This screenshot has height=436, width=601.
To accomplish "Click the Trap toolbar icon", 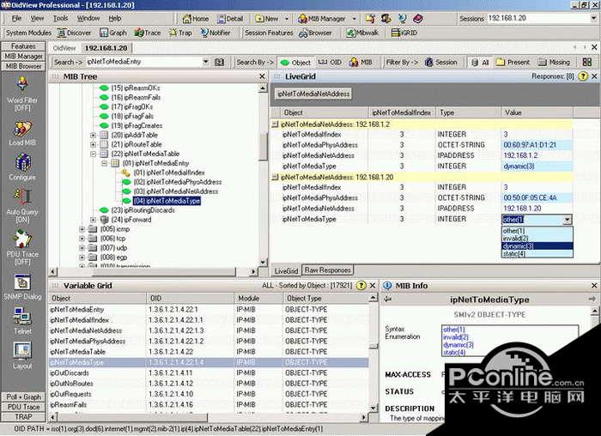I will (x=180, y=33).
